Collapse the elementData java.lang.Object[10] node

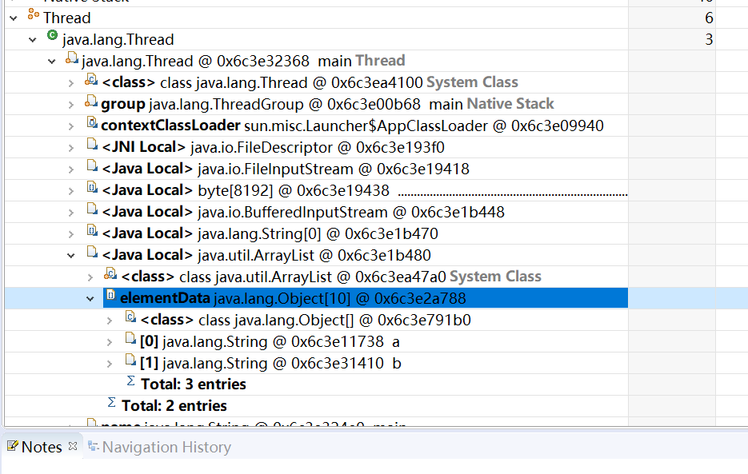[x=89, y=297]
